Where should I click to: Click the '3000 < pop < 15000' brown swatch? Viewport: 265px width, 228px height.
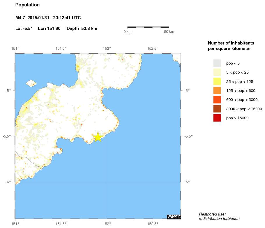coord(217,109)
